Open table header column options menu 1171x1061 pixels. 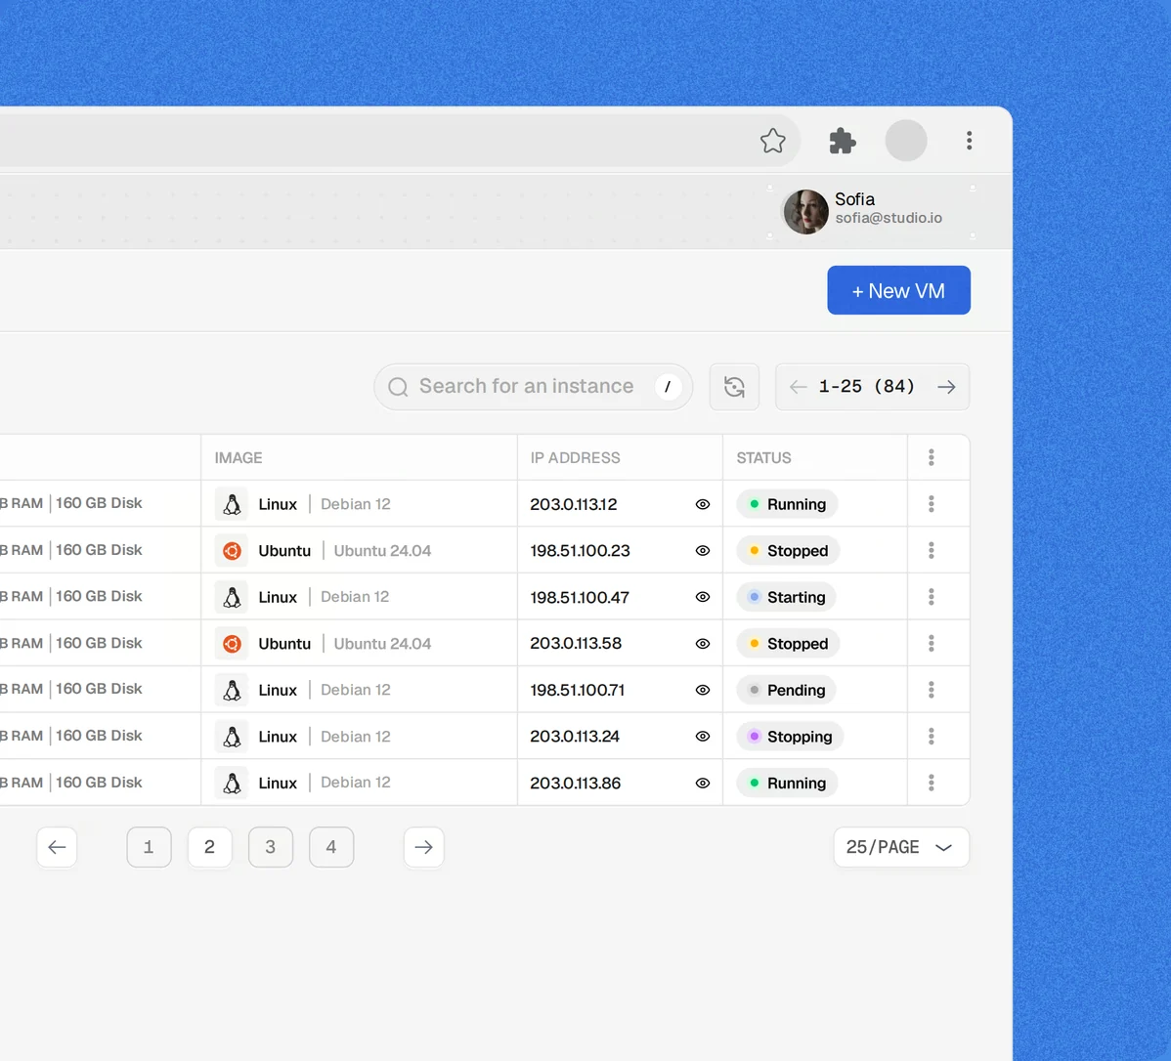tap(932, 457)
